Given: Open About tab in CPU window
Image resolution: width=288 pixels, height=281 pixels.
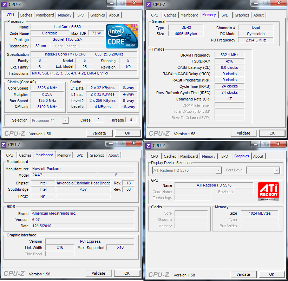Looking at the screenshot, I should point(114,15).
